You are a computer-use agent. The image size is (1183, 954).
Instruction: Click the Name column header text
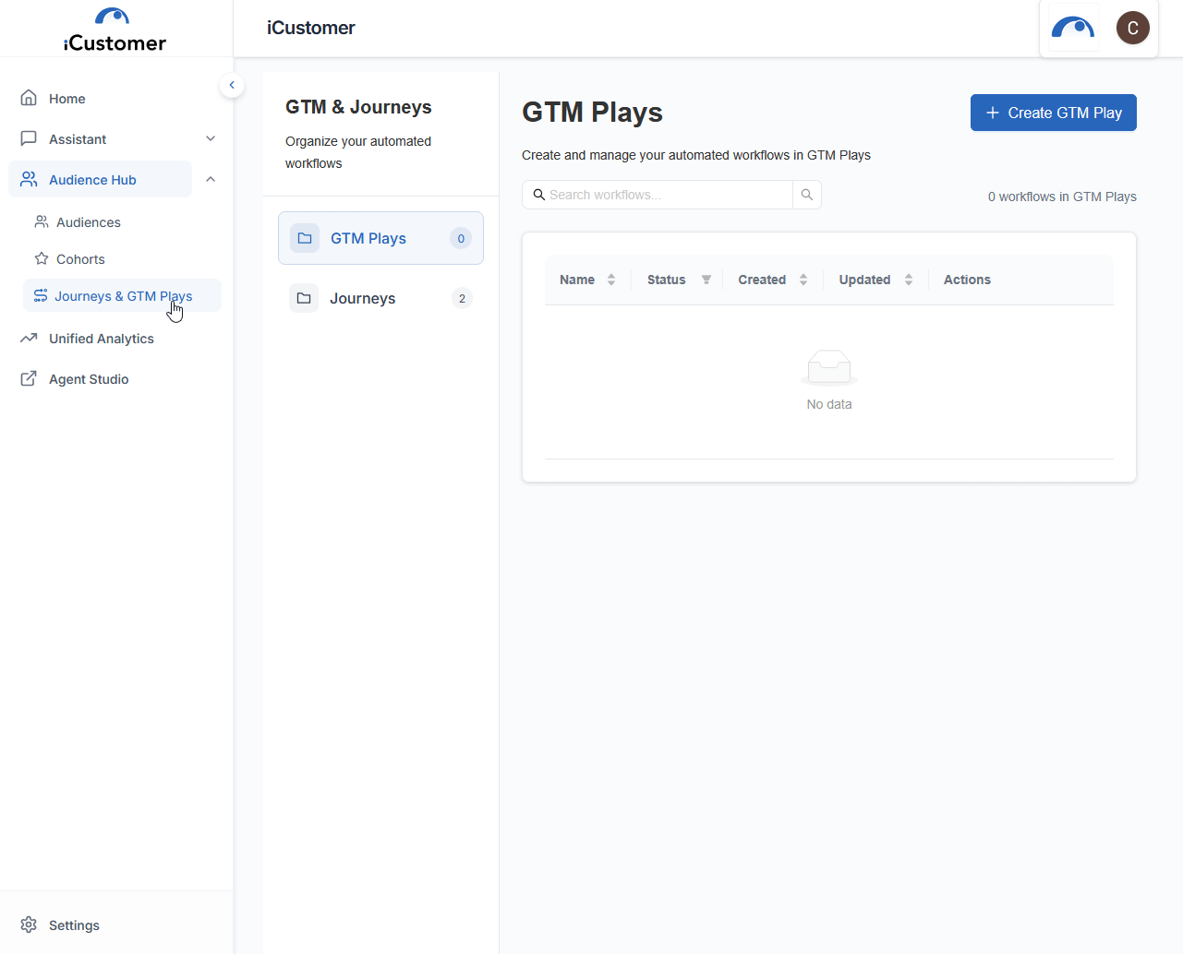point(577,280)
